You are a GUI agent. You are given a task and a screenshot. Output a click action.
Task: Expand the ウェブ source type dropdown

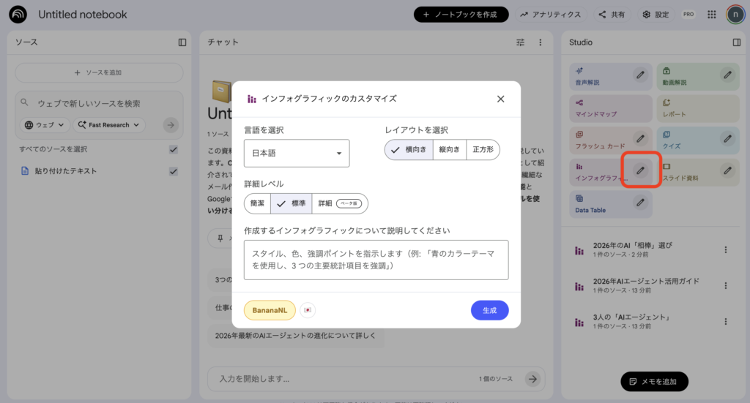(45, 125)
